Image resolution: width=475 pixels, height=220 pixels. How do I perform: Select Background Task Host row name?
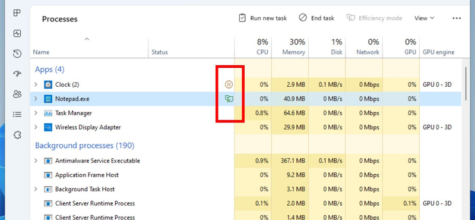[85, 189]
